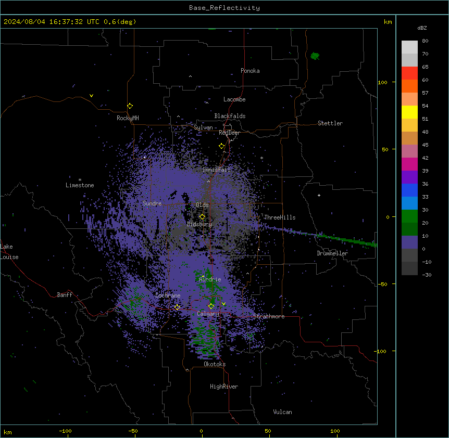This screenshot has height=438, width=449.
Task: Click the Didsbury town label
Action: [199, 224]
